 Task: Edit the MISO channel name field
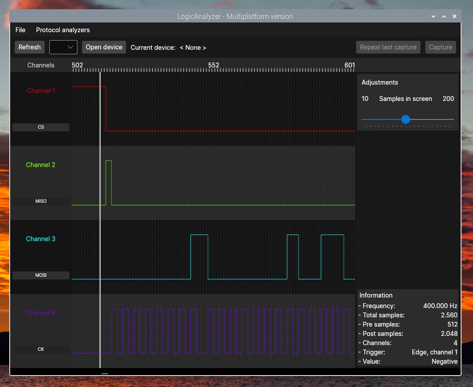(x=41, y=201)
